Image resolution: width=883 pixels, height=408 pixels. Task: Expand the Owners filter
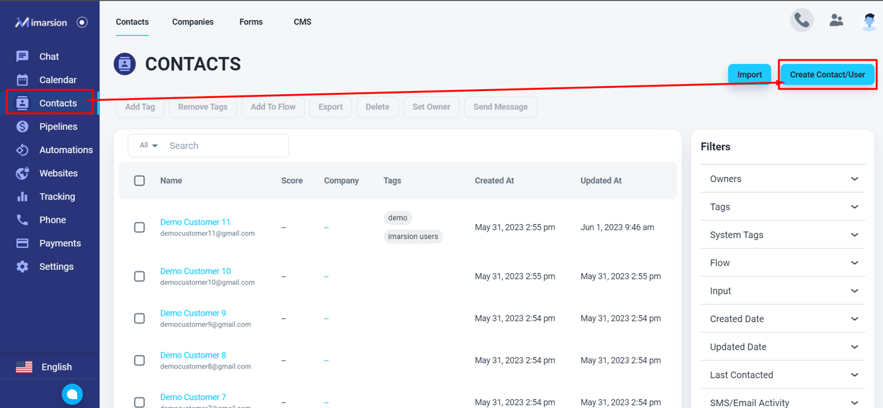click(x=783, y=179)
